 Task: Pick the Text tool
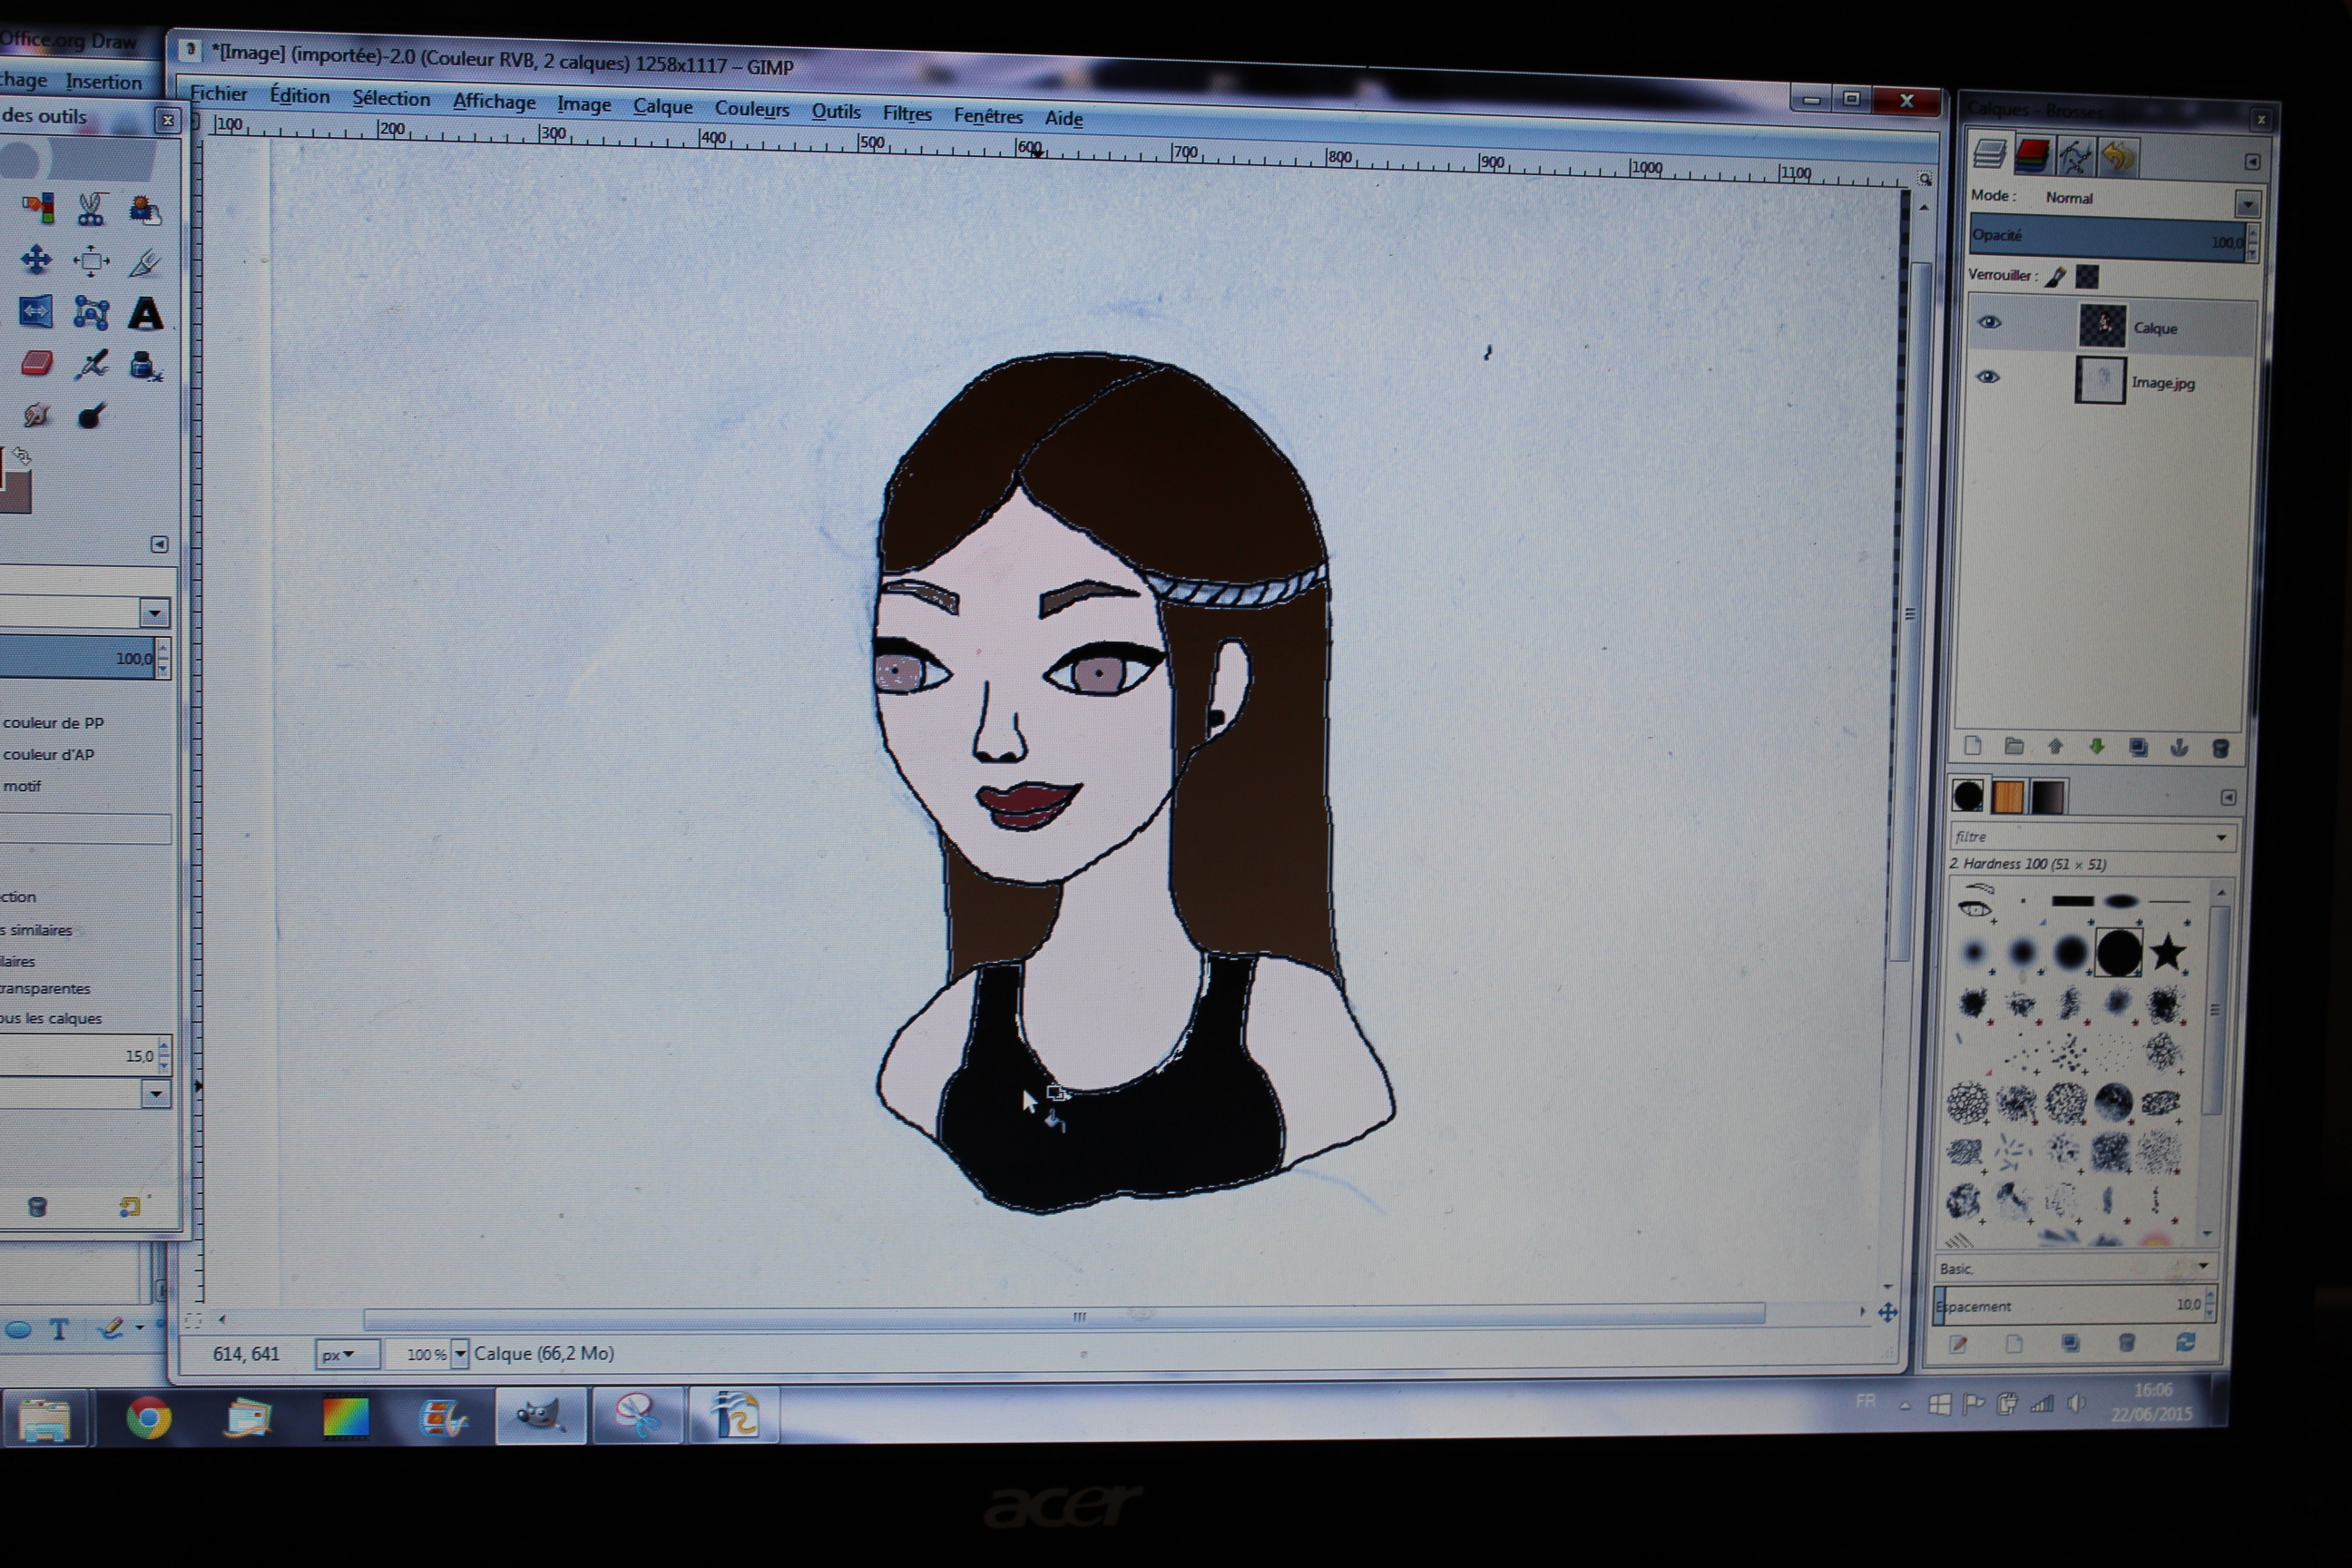click(x=146, y=314)
